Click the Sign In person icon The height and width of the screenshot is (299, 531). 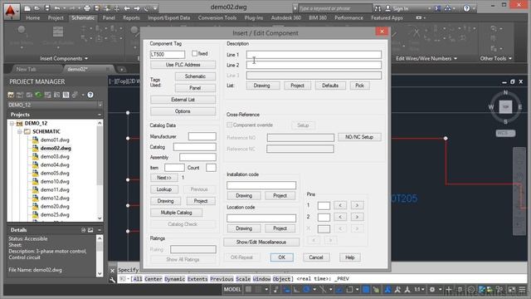click(388, 8)
